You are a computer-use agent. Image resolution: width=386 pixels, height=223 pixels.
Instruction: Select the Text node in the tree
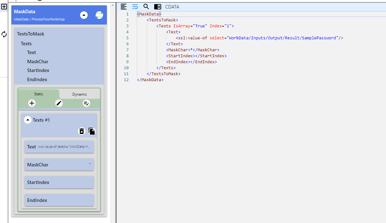(32, 53)
